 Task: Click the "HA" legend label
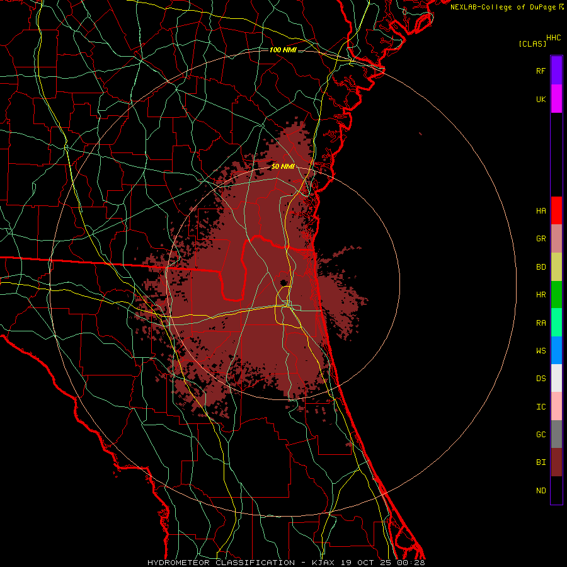(x=541, y=210)
